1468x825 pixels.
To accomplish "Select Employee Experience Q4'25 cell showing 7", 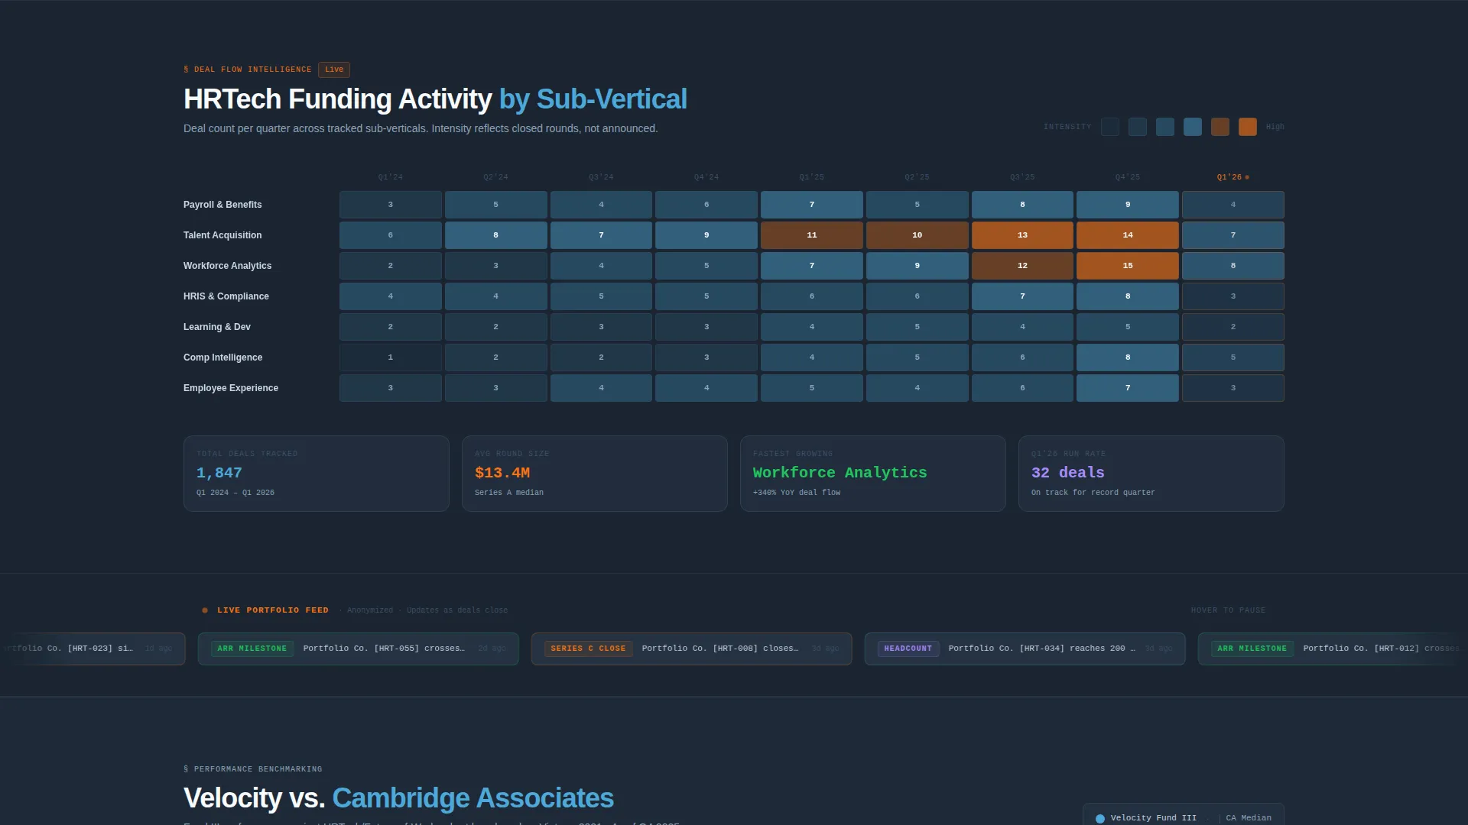I will coord(1128,388).
